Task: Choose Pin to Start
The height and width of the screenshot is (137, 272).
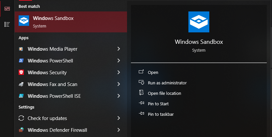Action: pos(158,104)
